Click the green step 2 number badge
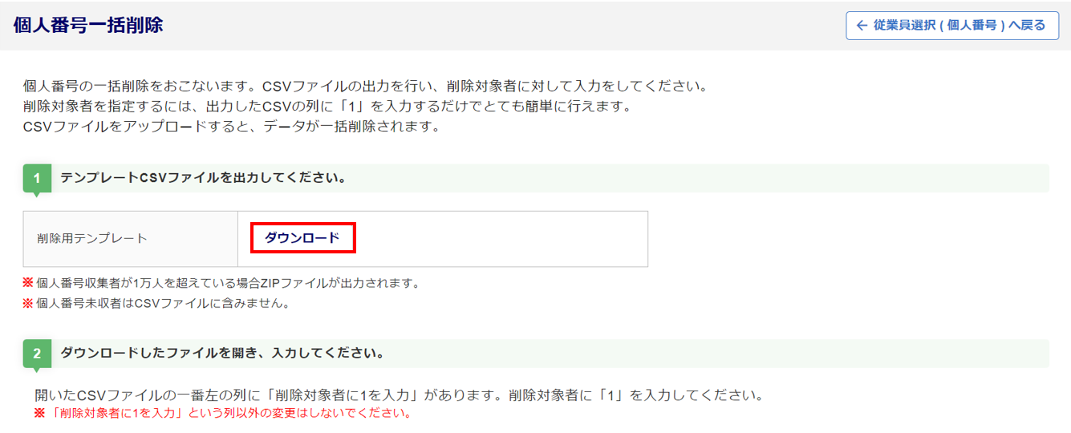1071x433 pixels. [x=37, y=354]
